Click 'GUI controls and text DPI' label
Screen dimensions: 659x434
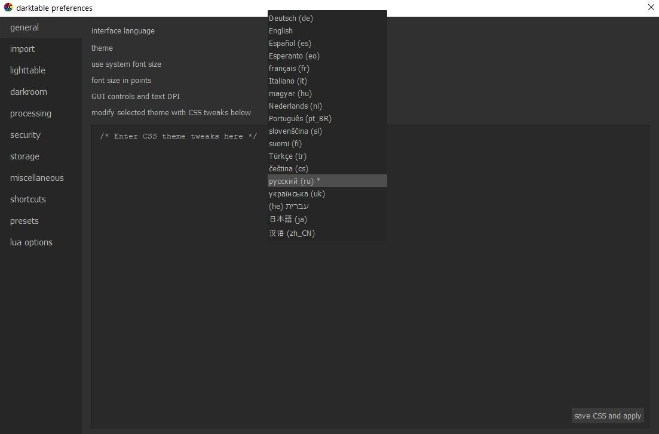(x=136, y=97)
